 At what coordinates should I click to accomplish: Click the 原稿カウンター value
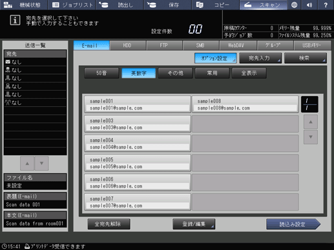pos(272,28)
